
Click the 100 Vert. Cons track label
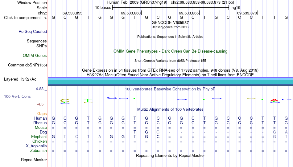[x=17, y=96]
